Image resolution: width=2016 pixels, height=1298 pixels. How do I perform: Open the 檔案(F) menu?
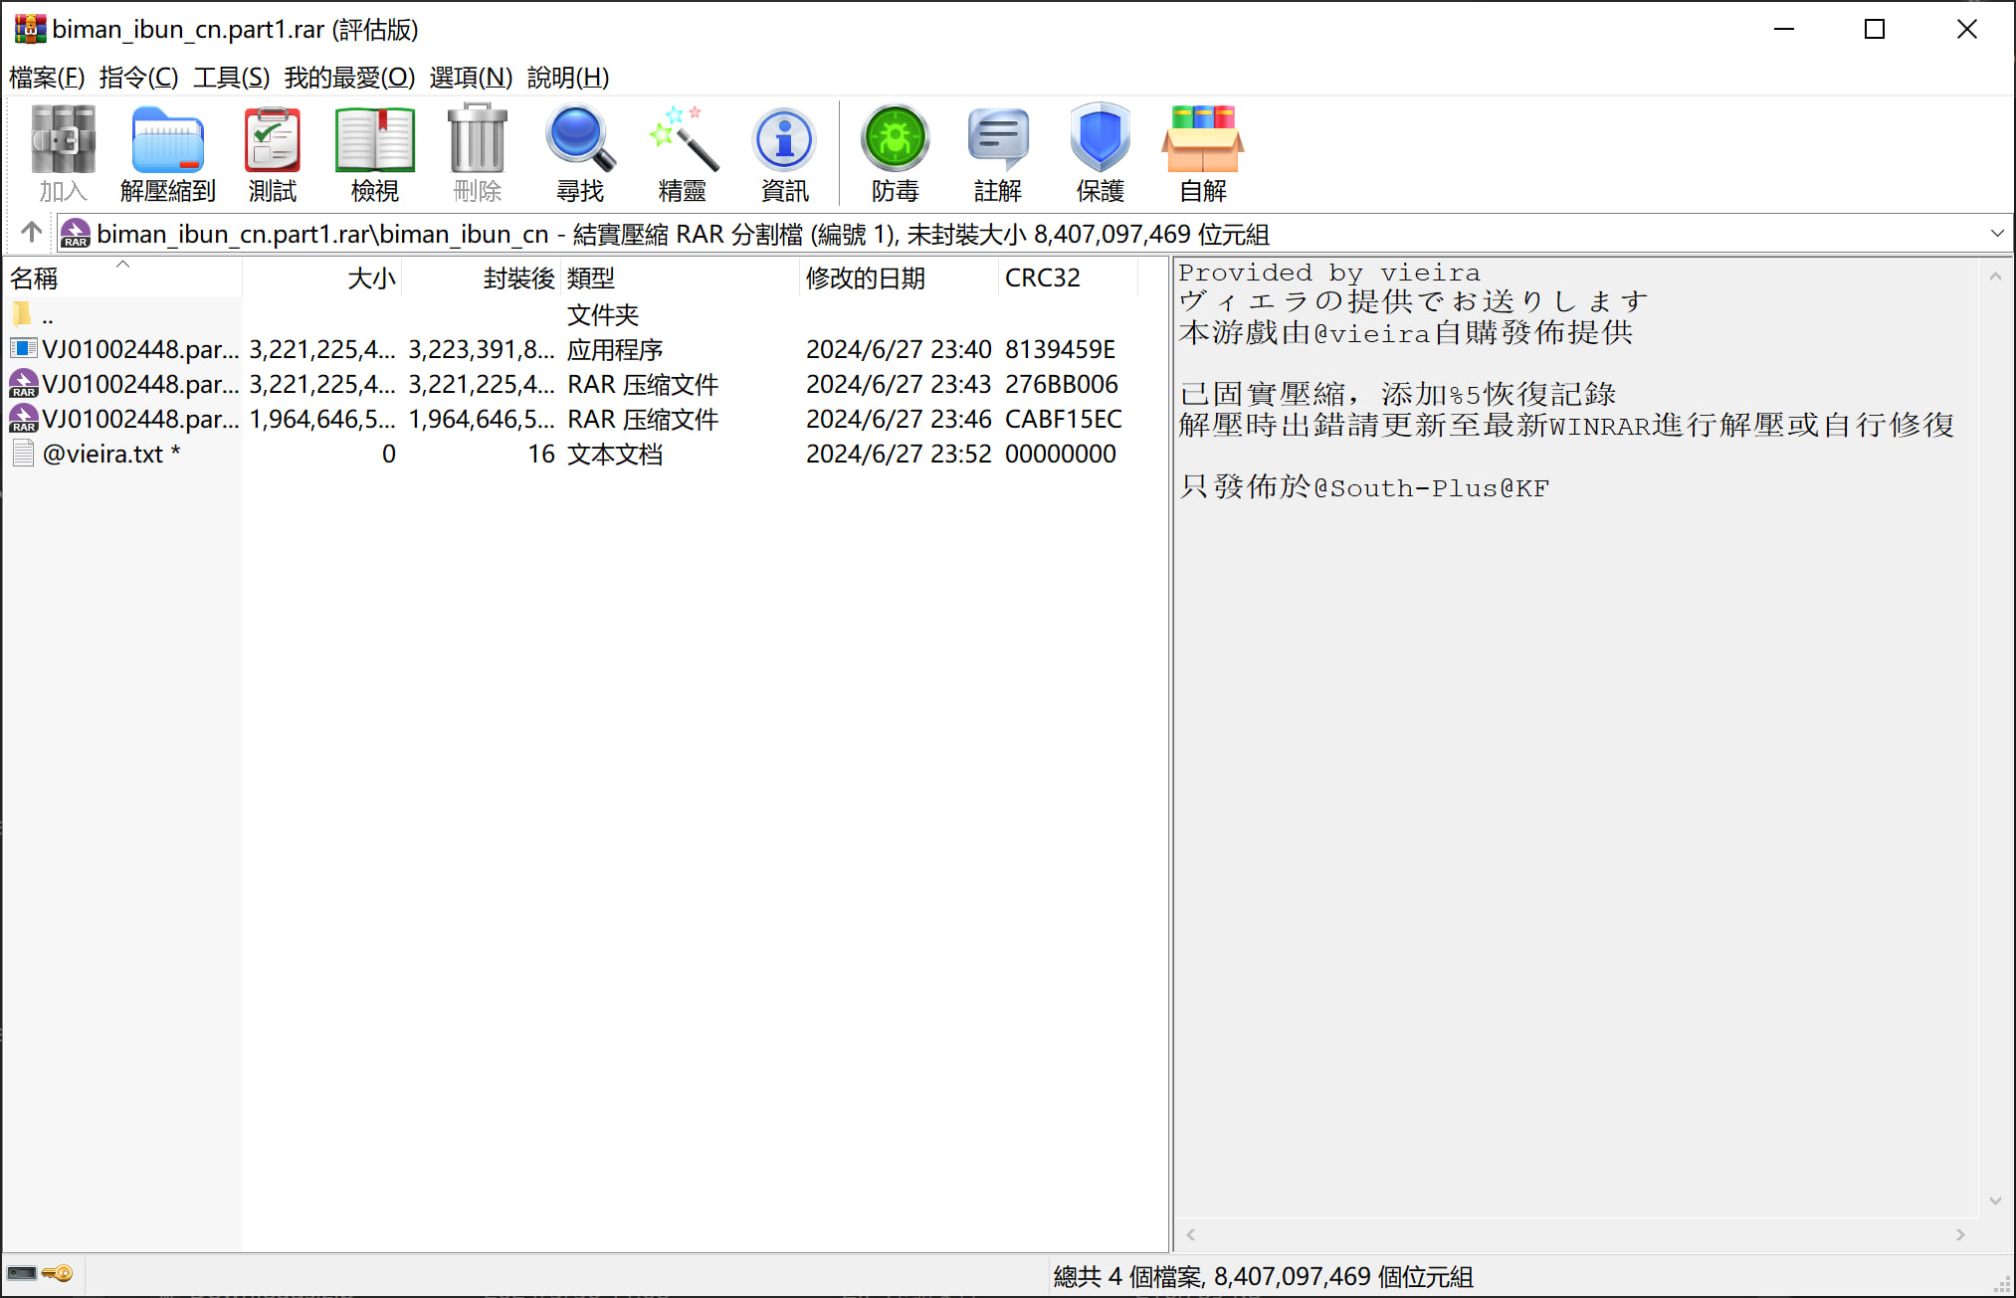click(x=47, y=78)
